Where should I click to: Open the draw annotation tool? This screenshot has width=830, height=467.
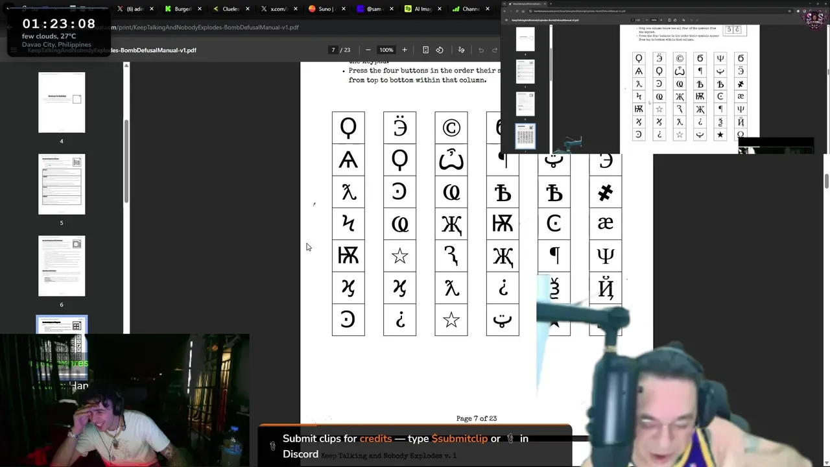tap(462, 50)
